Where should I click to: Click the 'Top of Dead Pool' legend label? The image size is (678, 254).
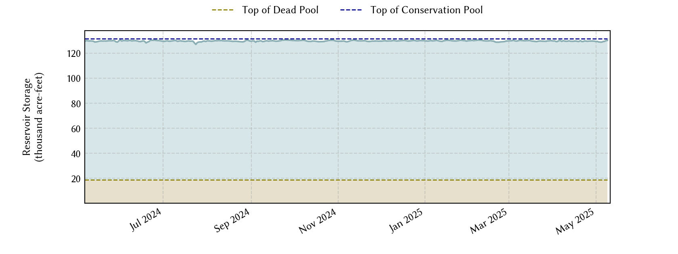pos(280,10)
